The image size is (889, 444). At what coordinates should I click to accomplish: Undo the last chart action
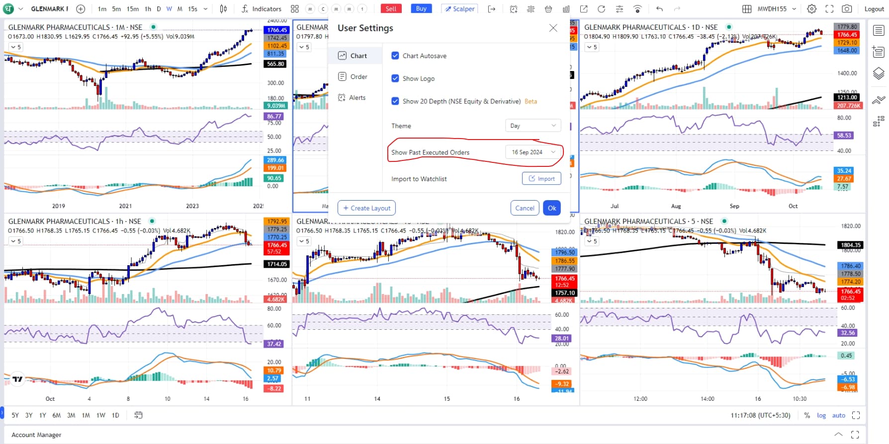[x=659, y=9]
